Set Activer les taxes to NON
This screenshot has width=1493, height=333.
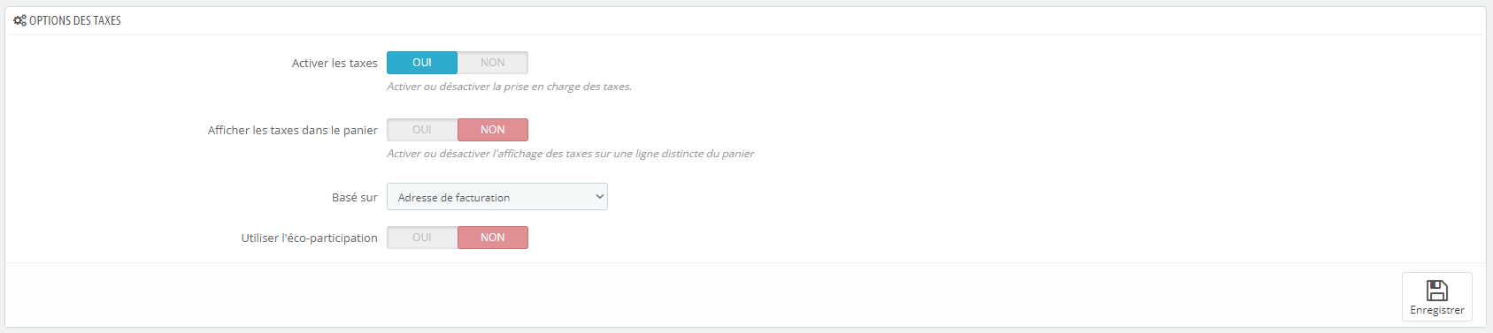tap(493, 63)
